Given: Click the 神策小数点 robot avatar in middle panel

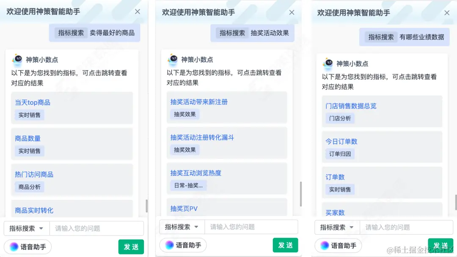Looking at the screenshot, I should coord(173,59).
